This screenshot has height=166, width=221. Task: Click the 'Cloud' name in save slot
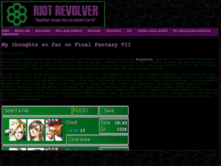coord(71,123)
